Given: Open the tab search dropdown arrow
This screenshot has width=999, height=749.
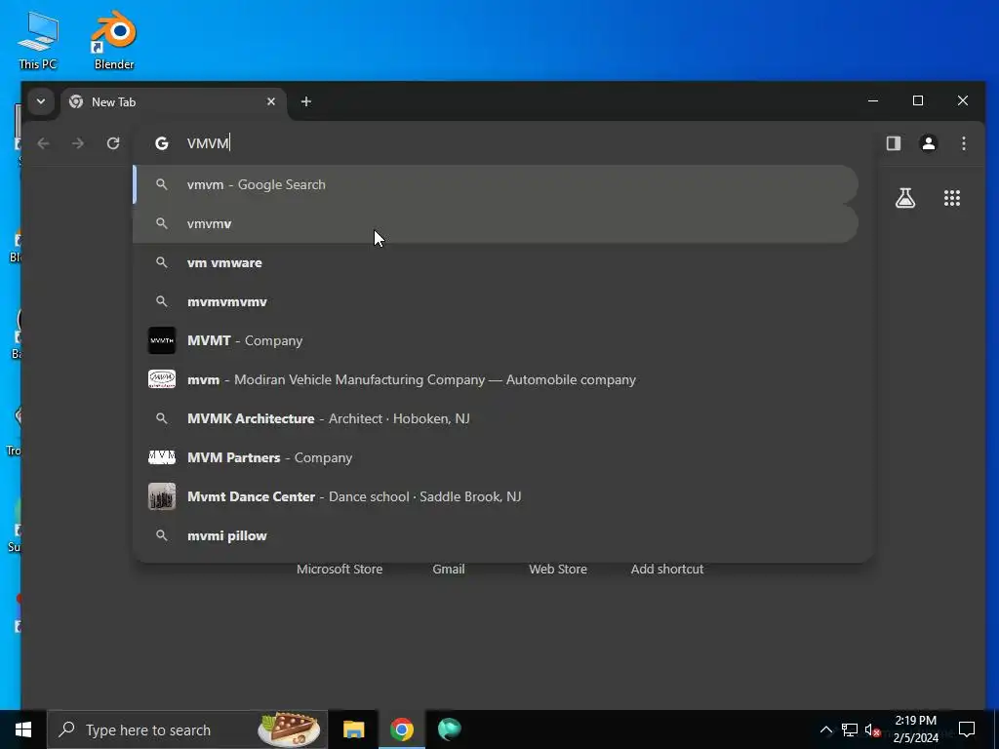Looking at the screenshot, I should point(41,101).
